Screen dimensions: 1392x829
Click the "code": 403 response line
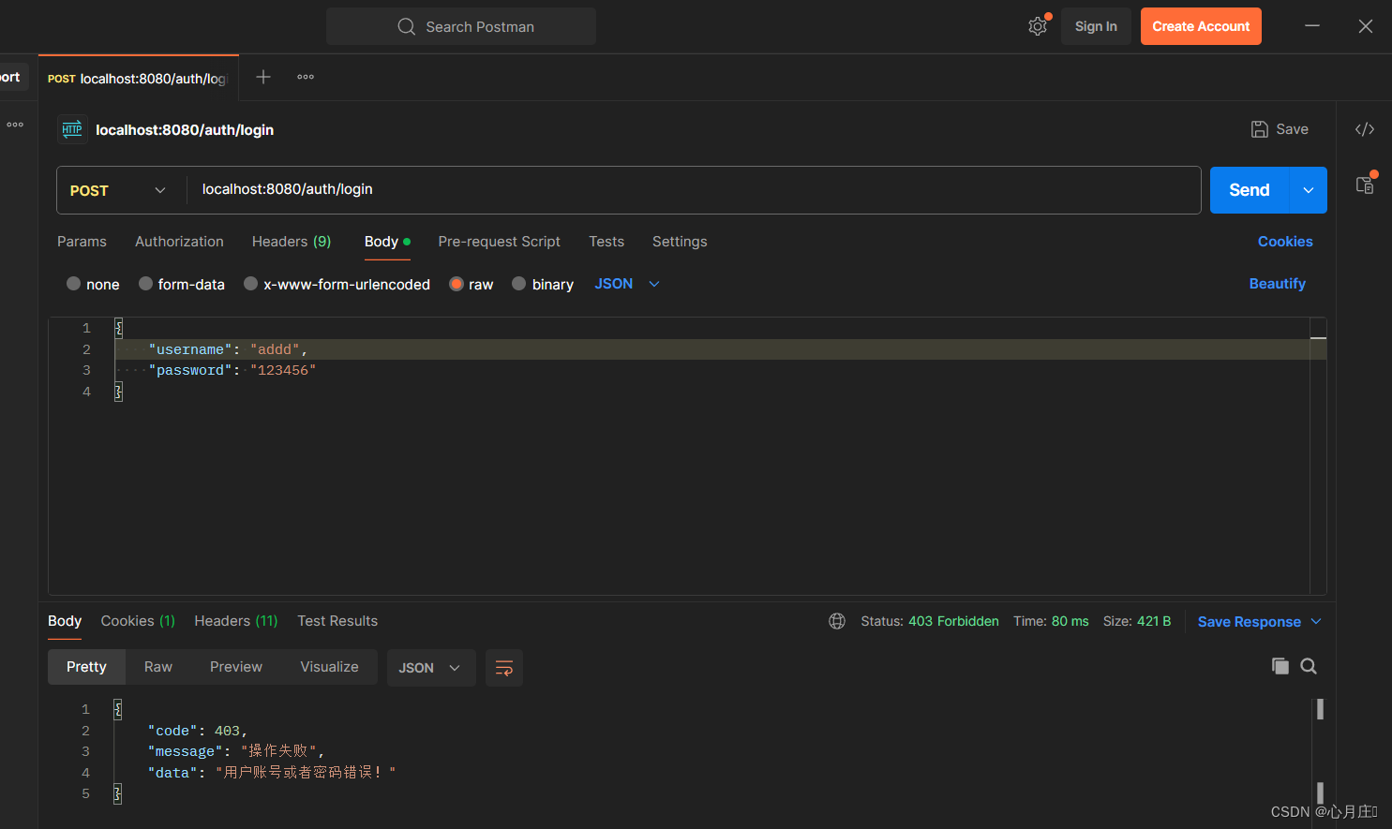coord(198,731)
